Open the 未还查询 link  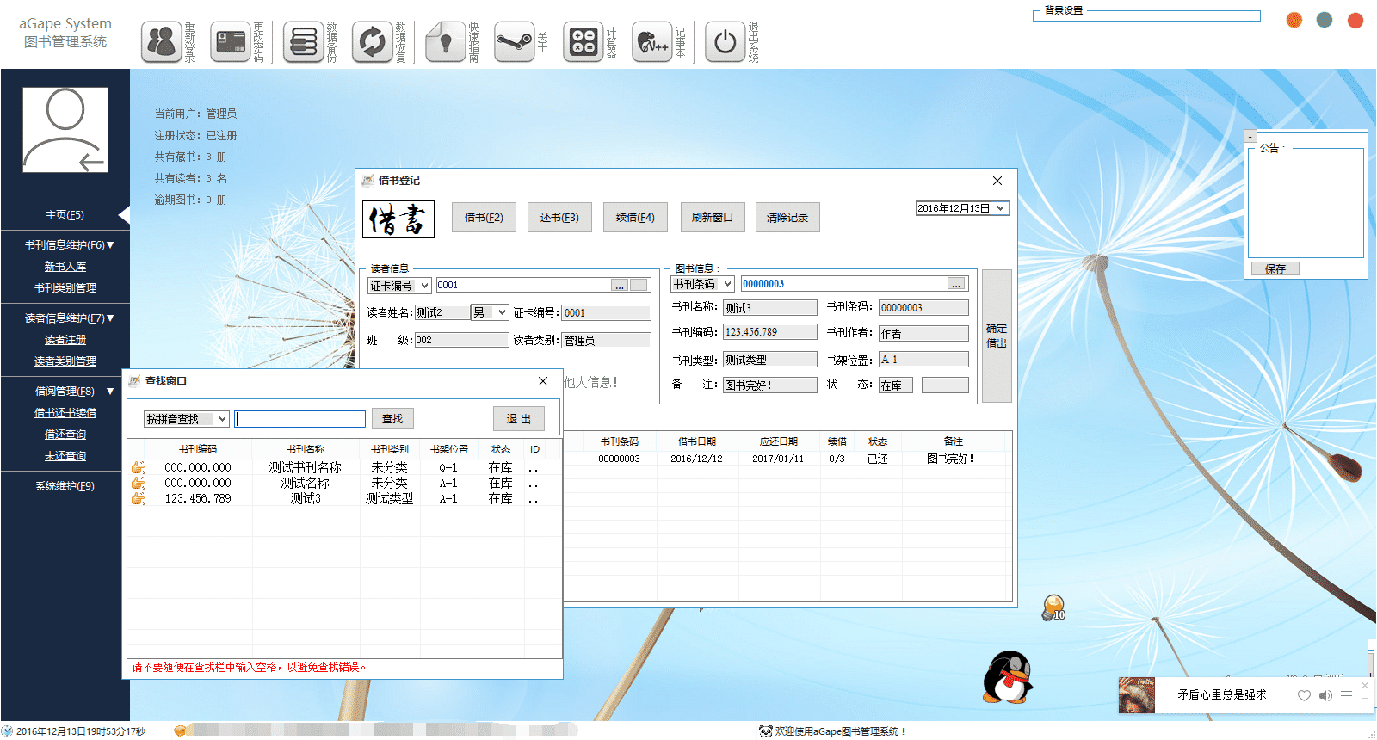(65, 456)
